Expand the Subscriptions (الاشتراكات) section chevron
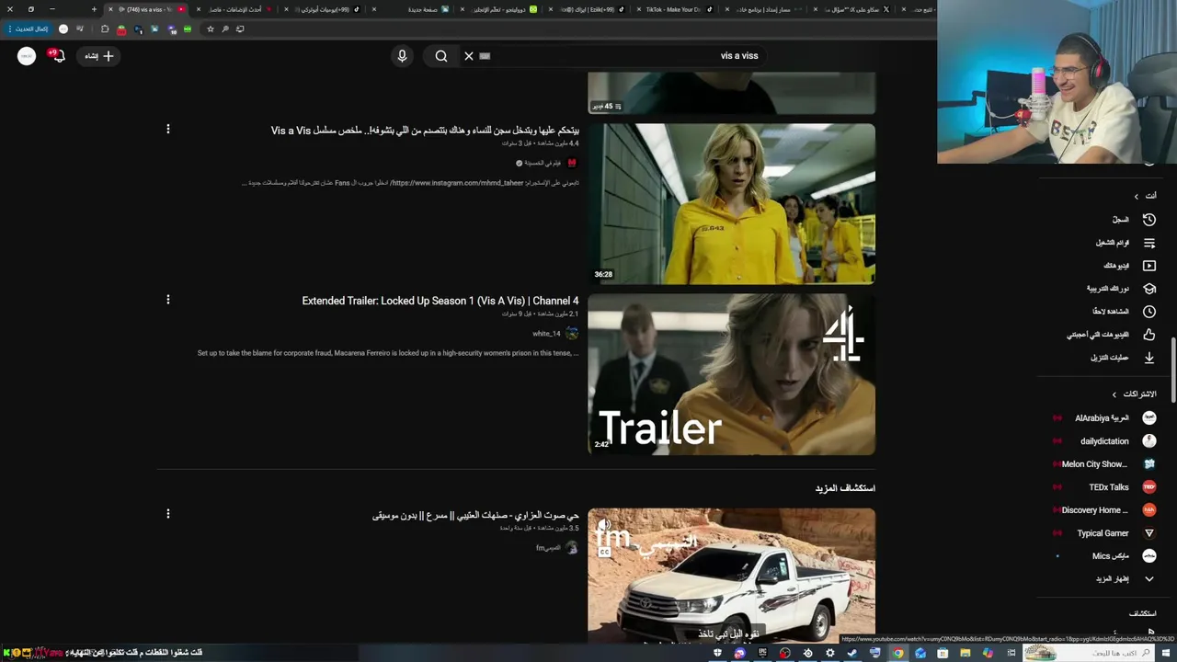 (x=1114, y=394)
